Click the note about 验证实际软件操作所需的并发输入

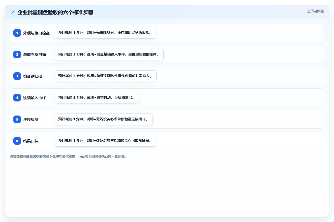(106, 76)
